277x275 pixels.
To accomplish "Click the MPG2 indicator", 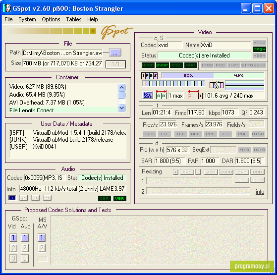I will 259,43.
